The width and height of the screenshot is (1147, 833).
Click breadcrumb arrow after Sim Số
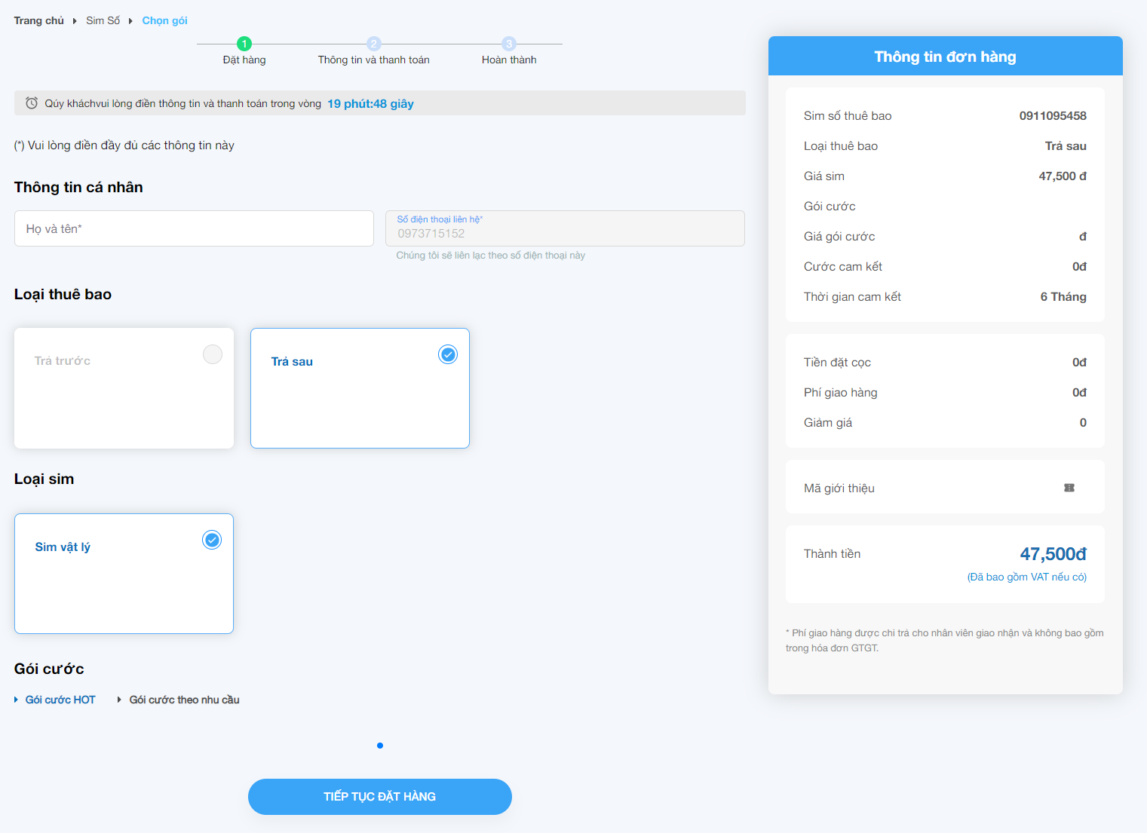coord(130,21)
